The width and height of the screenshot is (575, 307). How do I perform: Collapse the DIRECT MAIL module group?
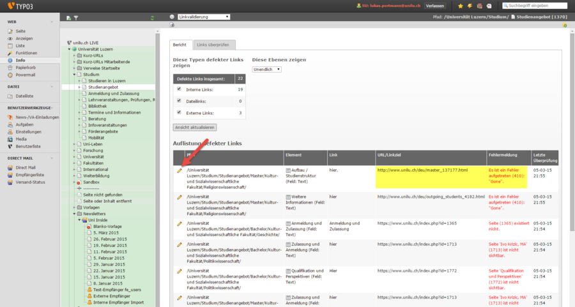[x=52, y=158]
